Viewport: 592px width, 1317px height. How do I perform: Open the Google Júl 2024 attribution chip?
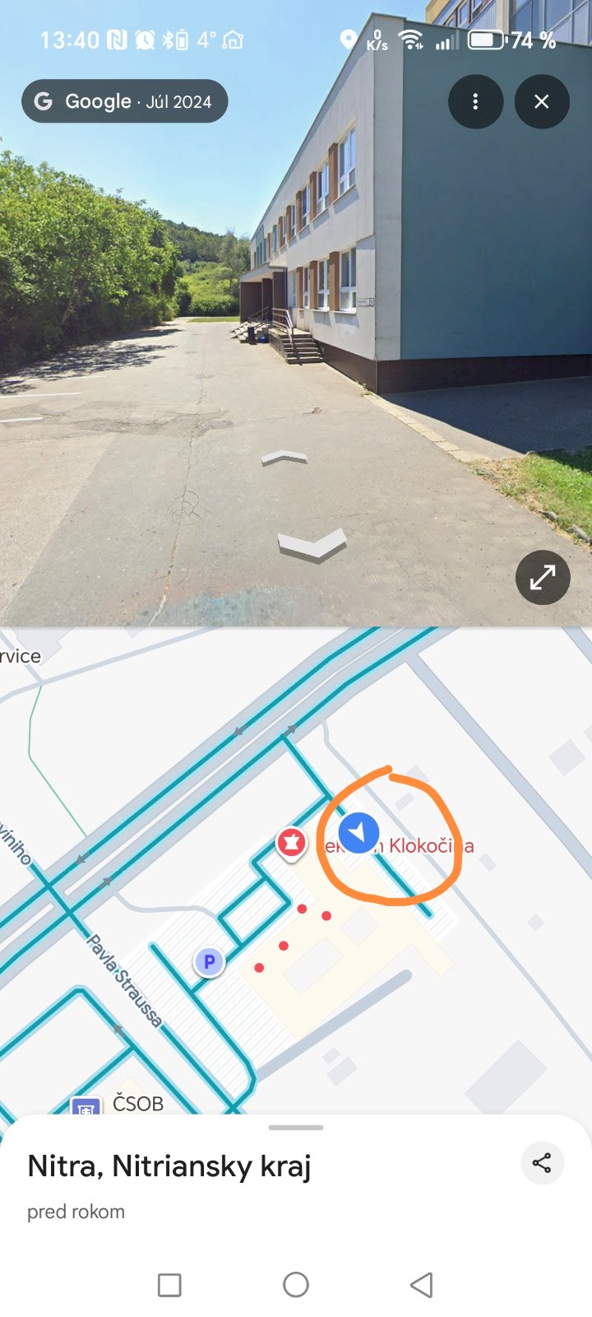pyautogui.click(x=124, y=101)
